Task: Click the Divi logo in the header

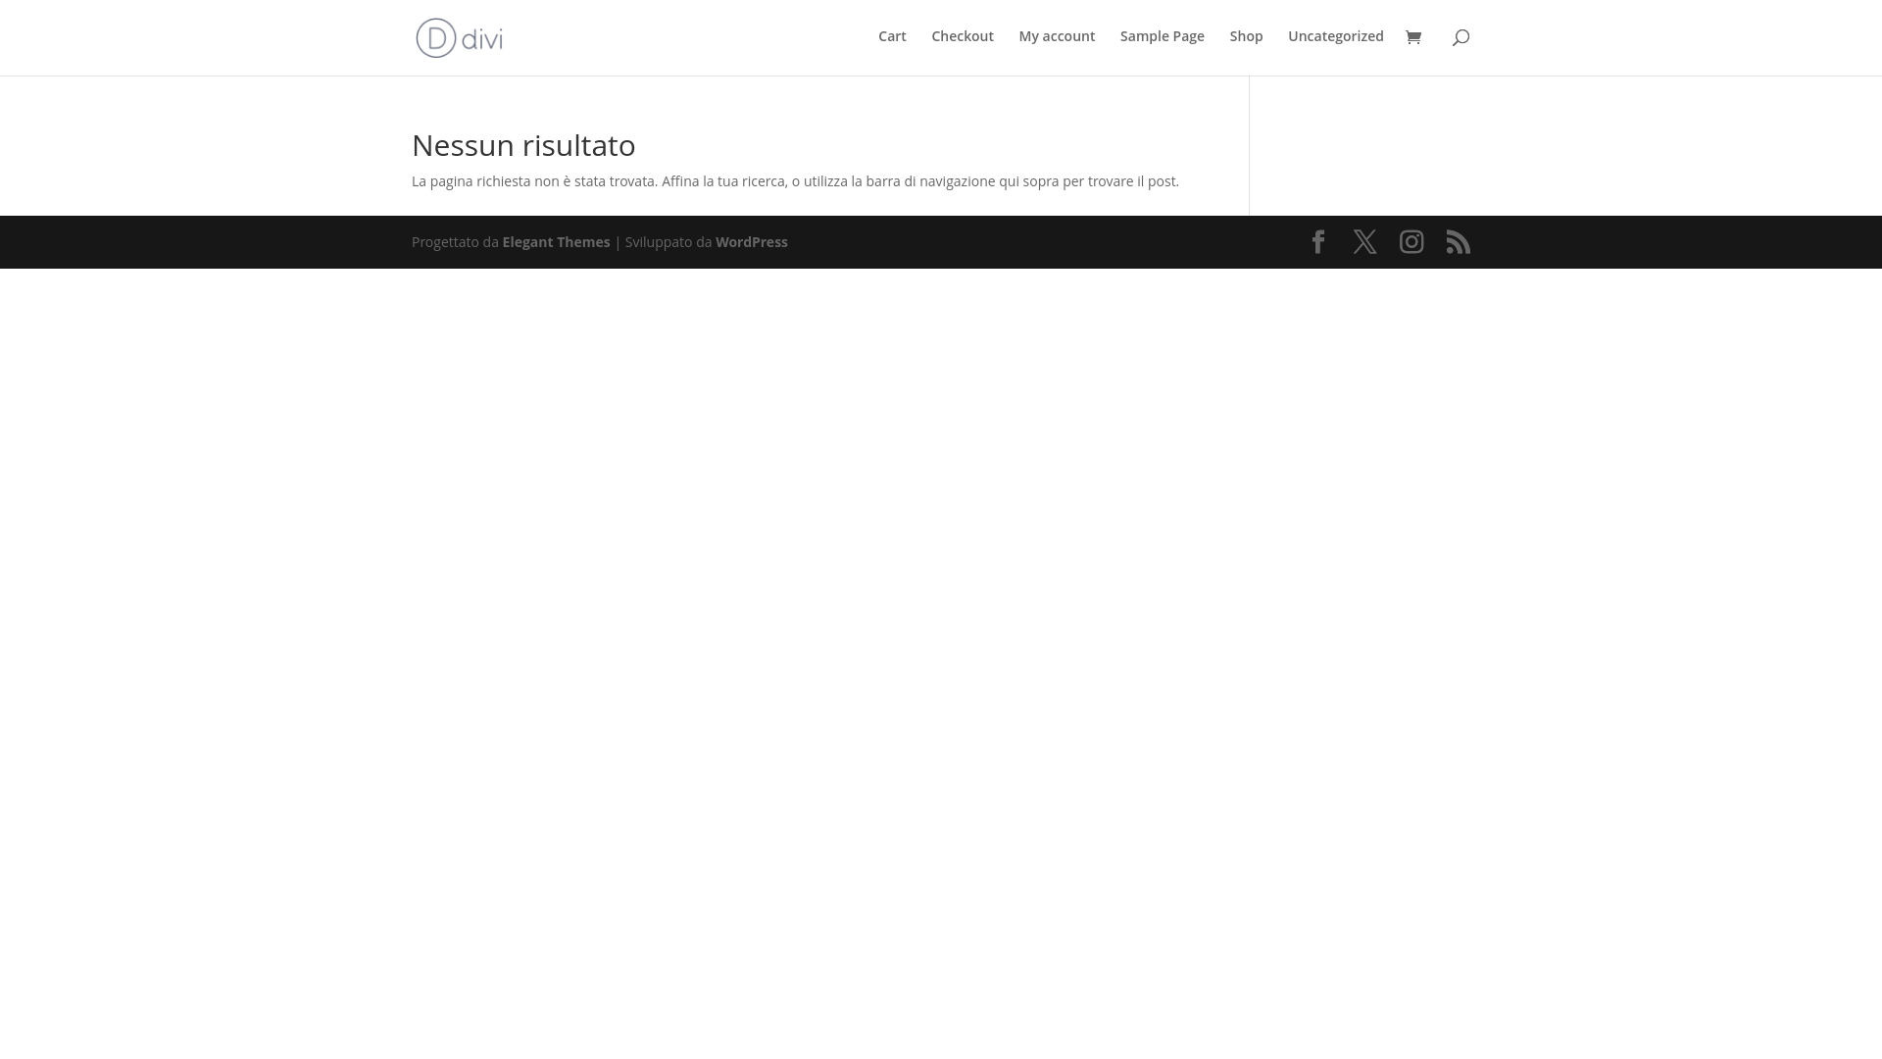Action: (459, 37)
